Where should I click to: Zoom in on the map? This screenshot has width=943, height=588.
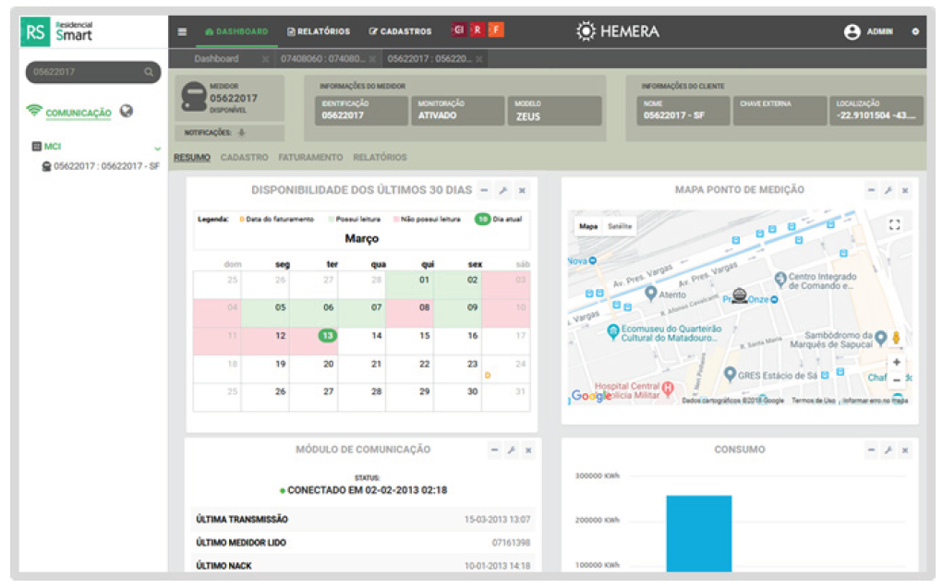(x=896, y=363)
